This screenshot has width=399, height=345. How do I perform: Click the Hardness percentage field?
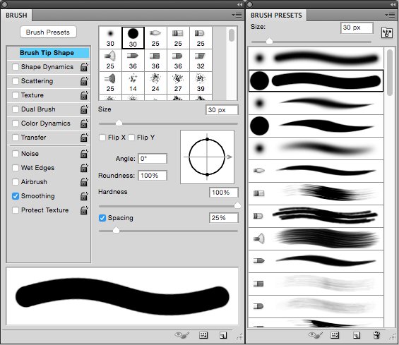click(224, 193)
